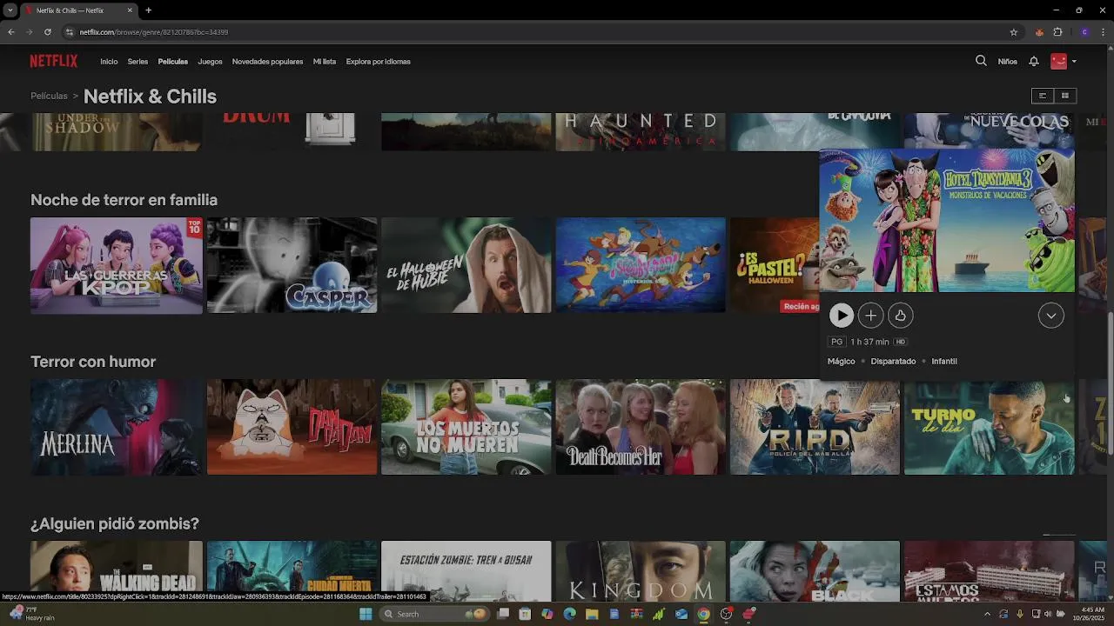Open ¿Es Pastel? Halloween card
Image resolution: width=1114 pixels, height=626 pixels.
(x=775, y=265)
